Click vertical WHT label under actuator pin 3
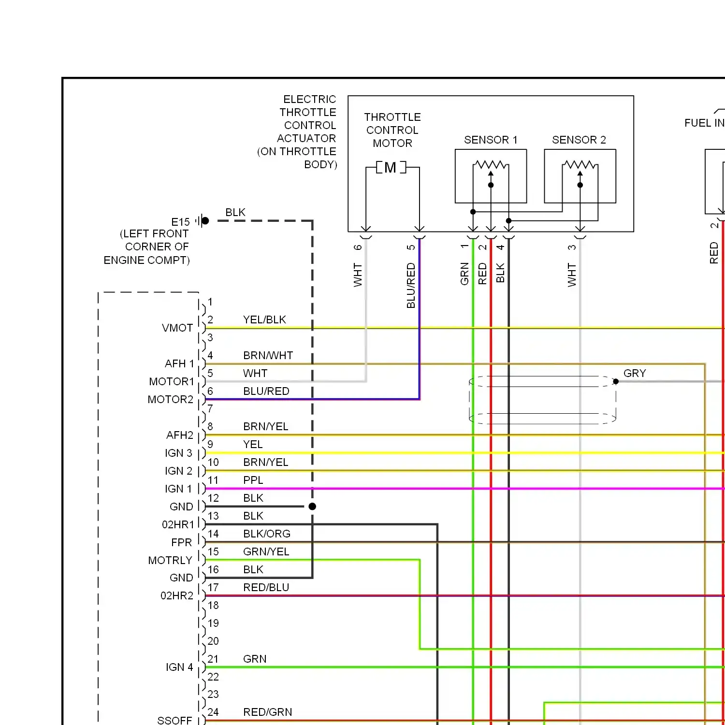Viewport: 725px width, 725px height. 572,275
